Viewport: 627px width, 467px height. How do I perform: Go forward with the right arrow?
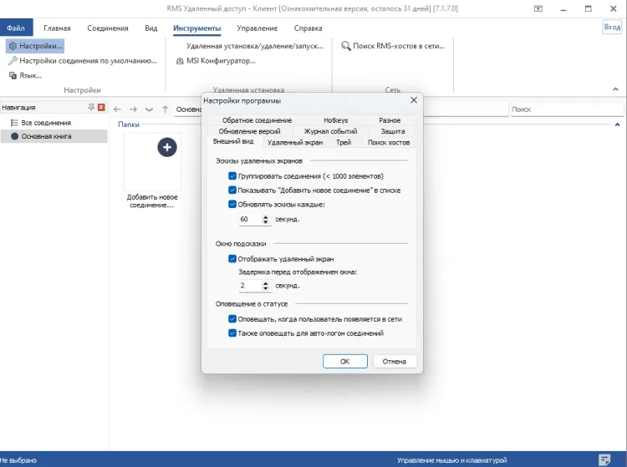133,109
